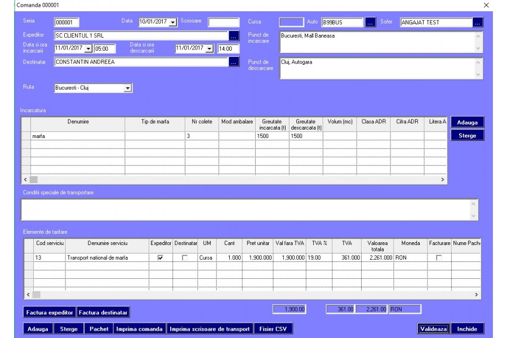Click Incarcatura table left scroll arrow
Image resolution: width=507 pixels, height=338 pixels.
pyautogui.click(x=25, y=180)
